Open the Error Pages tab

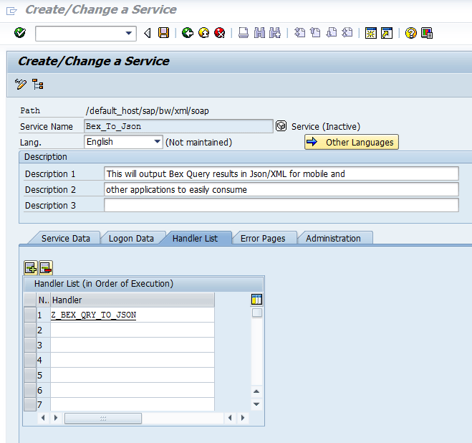[x=262, y=238]
